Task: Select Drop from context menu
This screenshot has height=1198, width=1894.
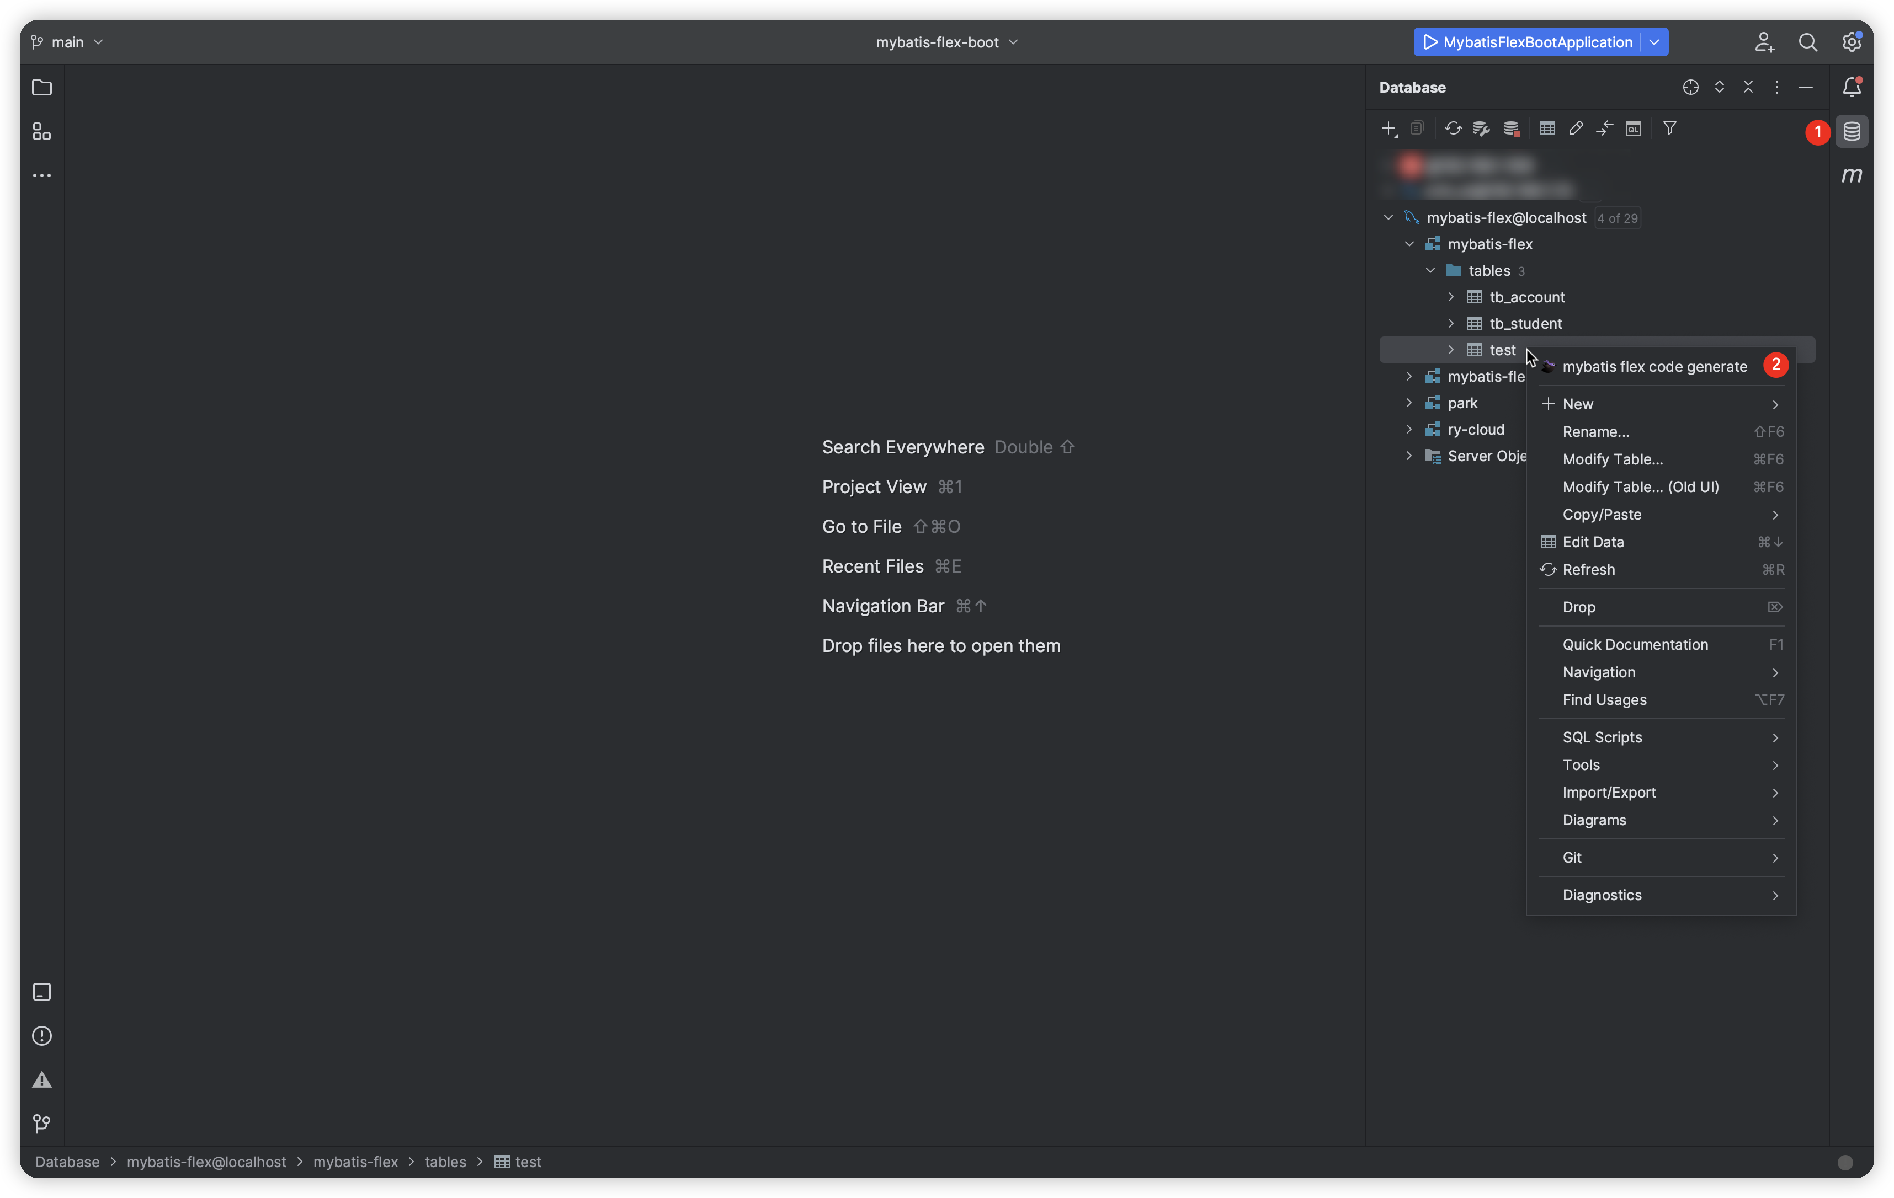Action: click(1661, 607)
